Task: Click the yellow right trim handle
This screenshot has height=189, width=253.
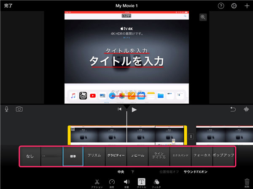Action: click(186, 135)
